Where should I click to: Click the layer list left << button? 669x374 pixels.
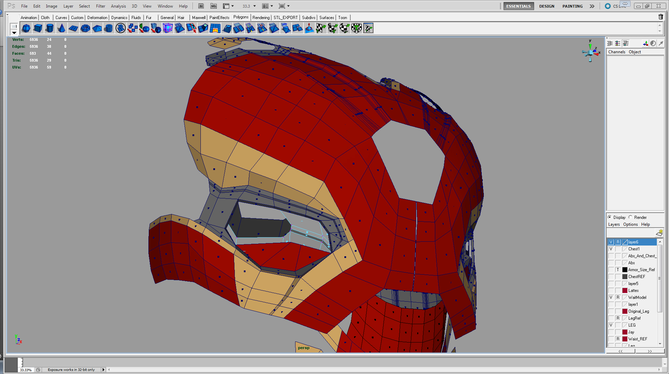[x=620, y=351]
